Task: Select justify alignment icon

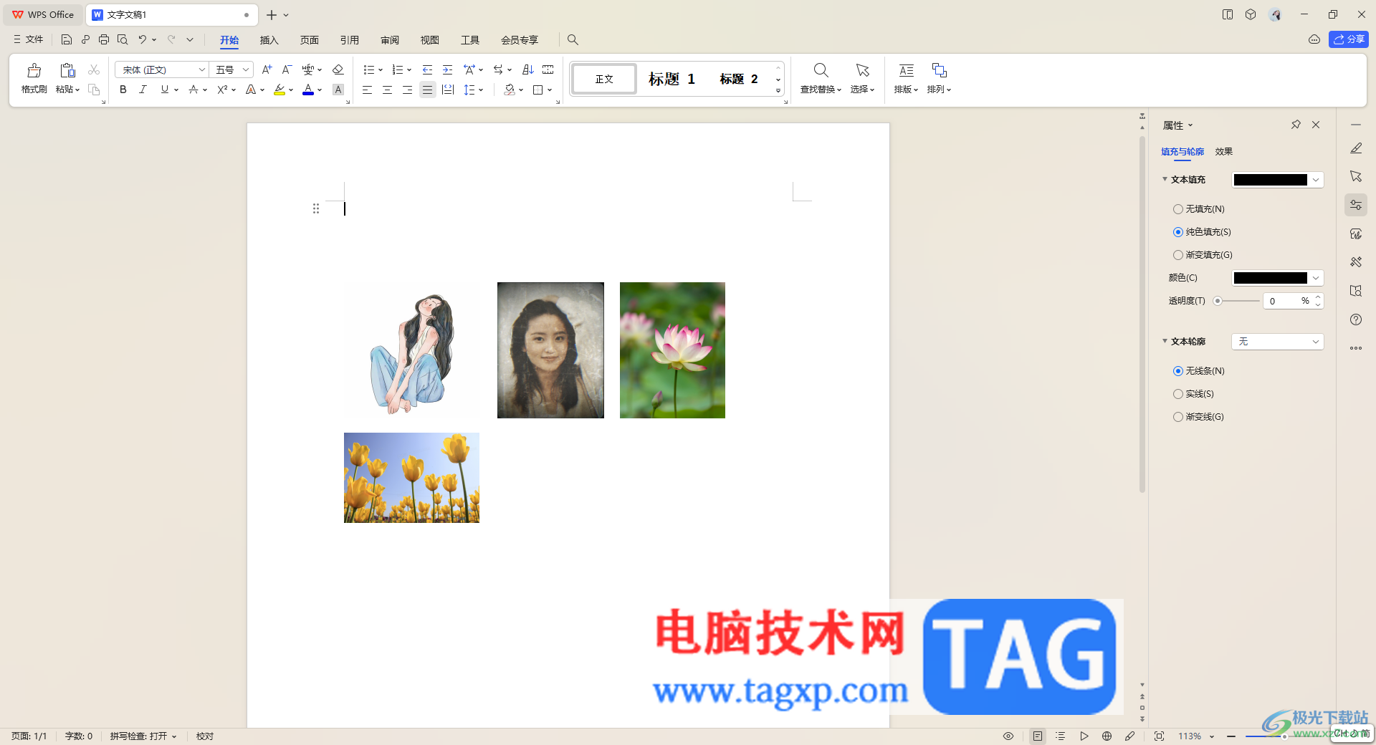Action: [427, 90]
